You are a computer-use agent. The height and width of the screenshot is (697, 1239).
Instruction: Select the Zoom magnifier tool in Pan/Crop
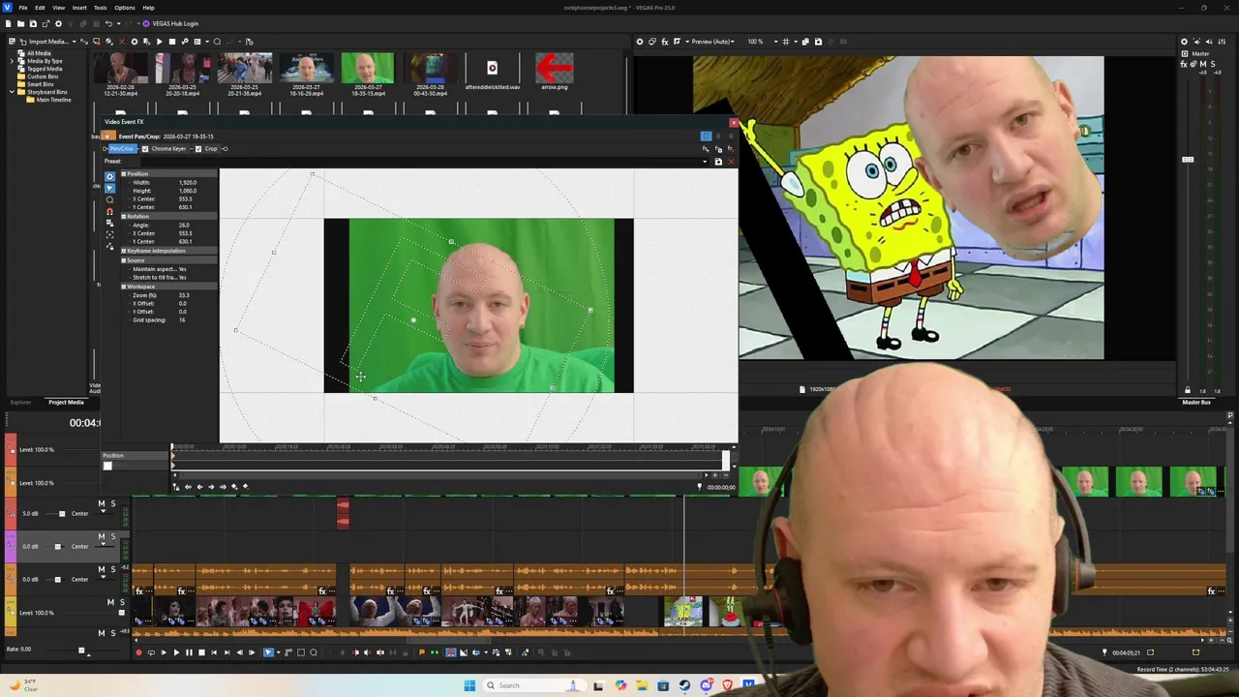[x=109, y=199]
